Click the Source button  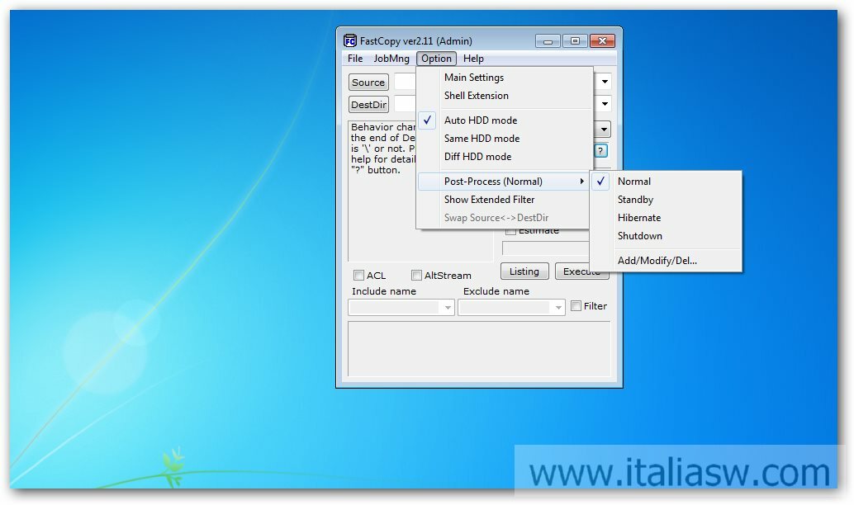pyautogui.click(x=368, y=83)
